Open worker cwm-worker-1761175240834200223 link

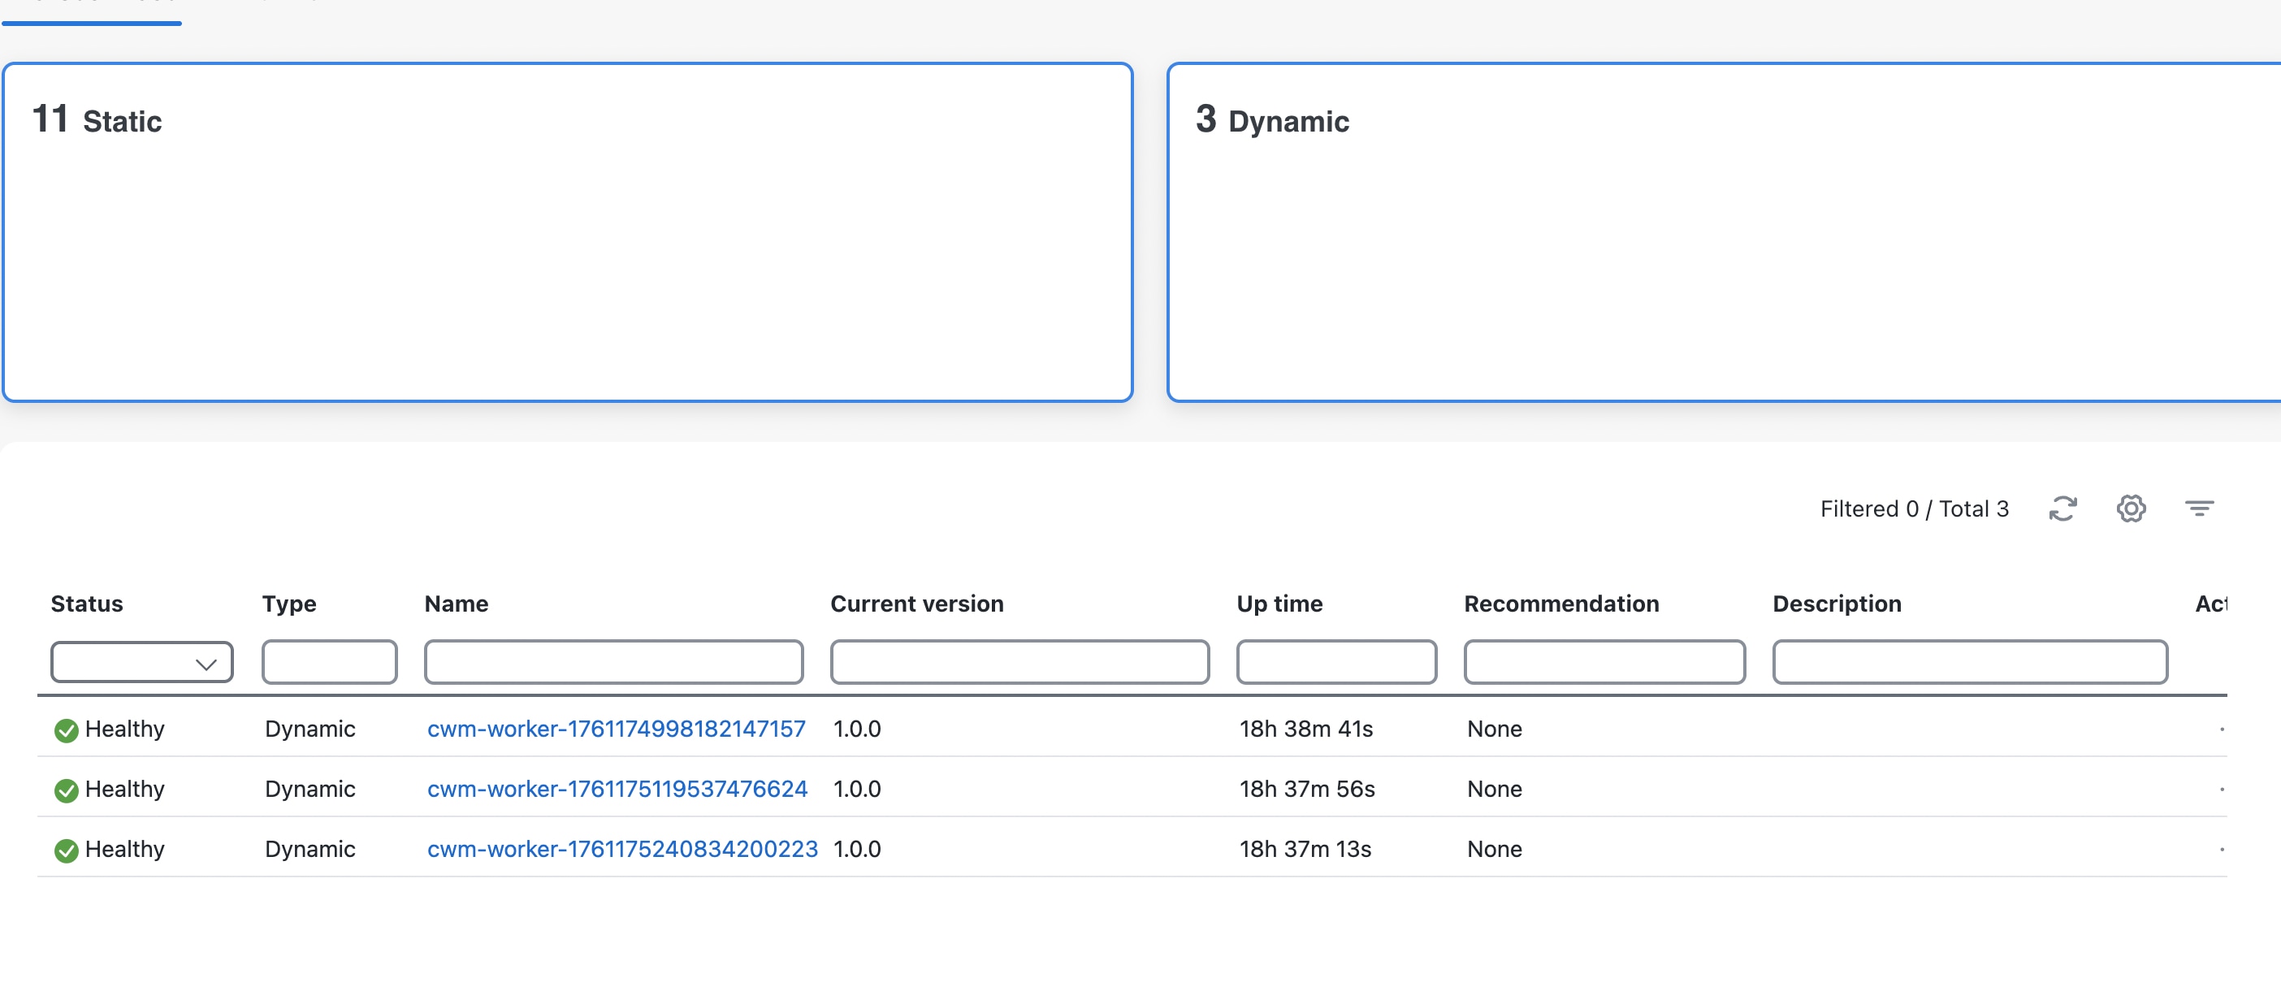coord(622,849)
